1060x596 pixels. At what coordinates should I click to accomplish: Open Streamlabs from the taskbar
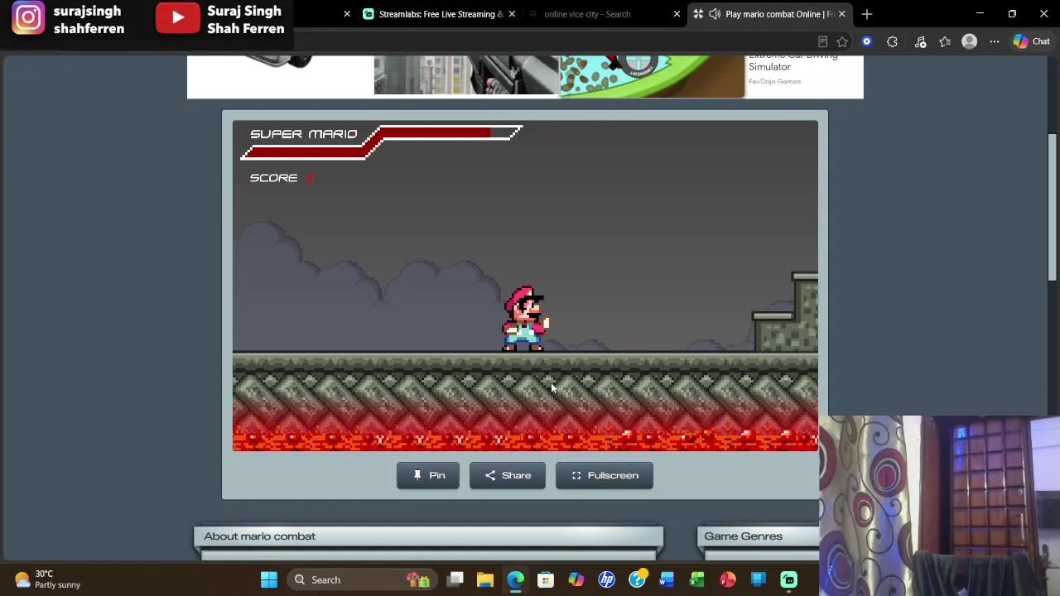point(789,579)
